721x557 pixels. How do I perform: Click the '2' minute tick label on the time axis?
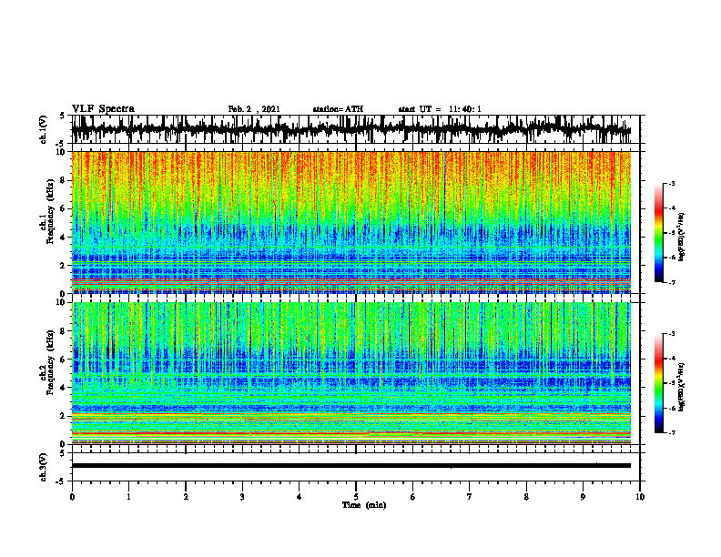tap(186, 497)
